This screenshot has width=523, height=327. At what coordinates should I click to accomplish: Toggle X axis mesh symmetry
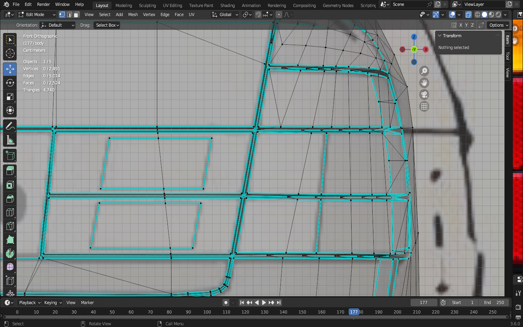pos(461,25)
